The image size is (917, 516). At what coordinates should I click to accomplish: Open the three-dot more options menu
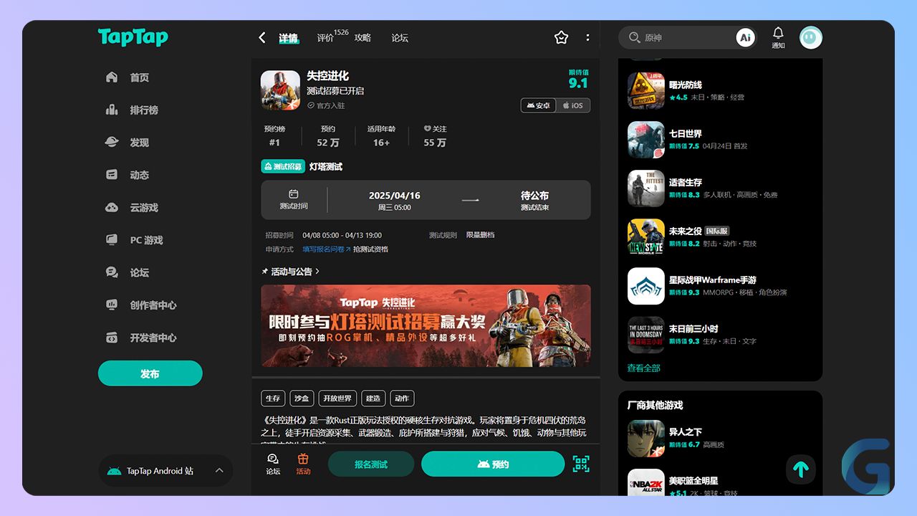click(x=588, y=37)
